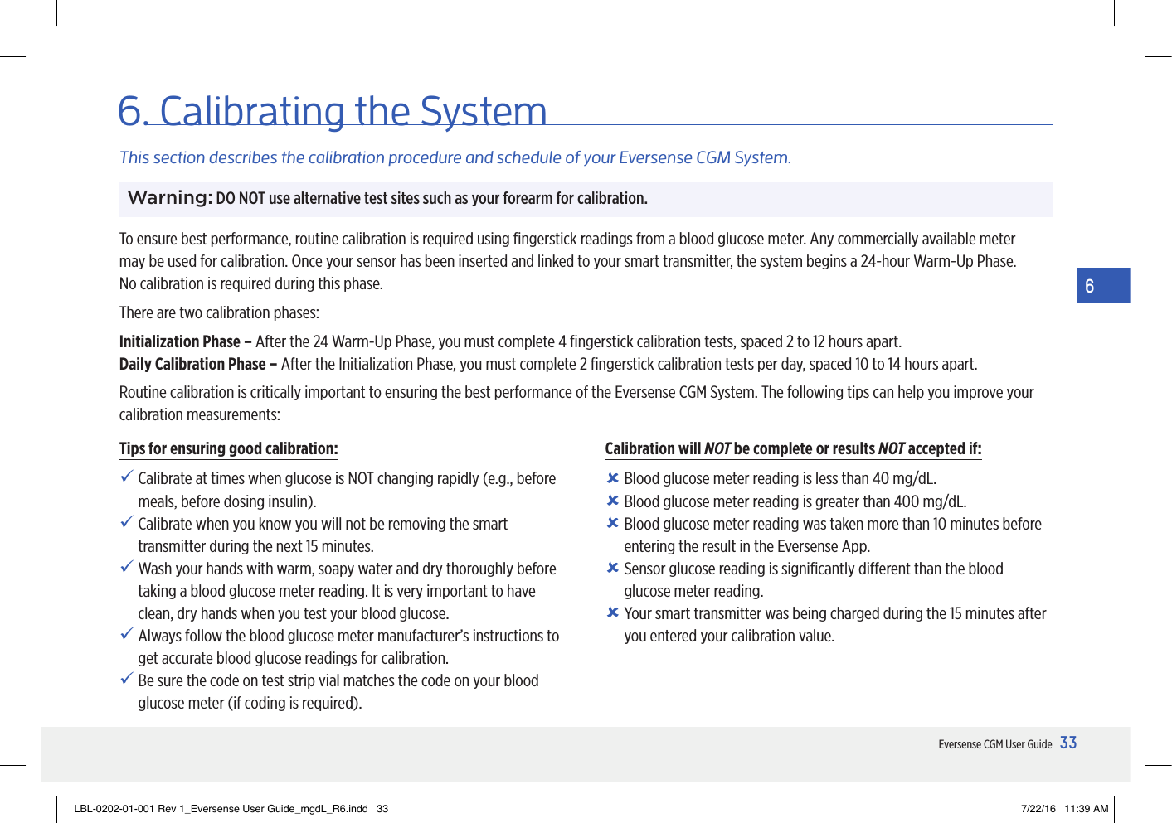1172x823 pixels.
Task: Click the X mark beside "Sensor glucose reading is significantly"
Action: point(613,568)
